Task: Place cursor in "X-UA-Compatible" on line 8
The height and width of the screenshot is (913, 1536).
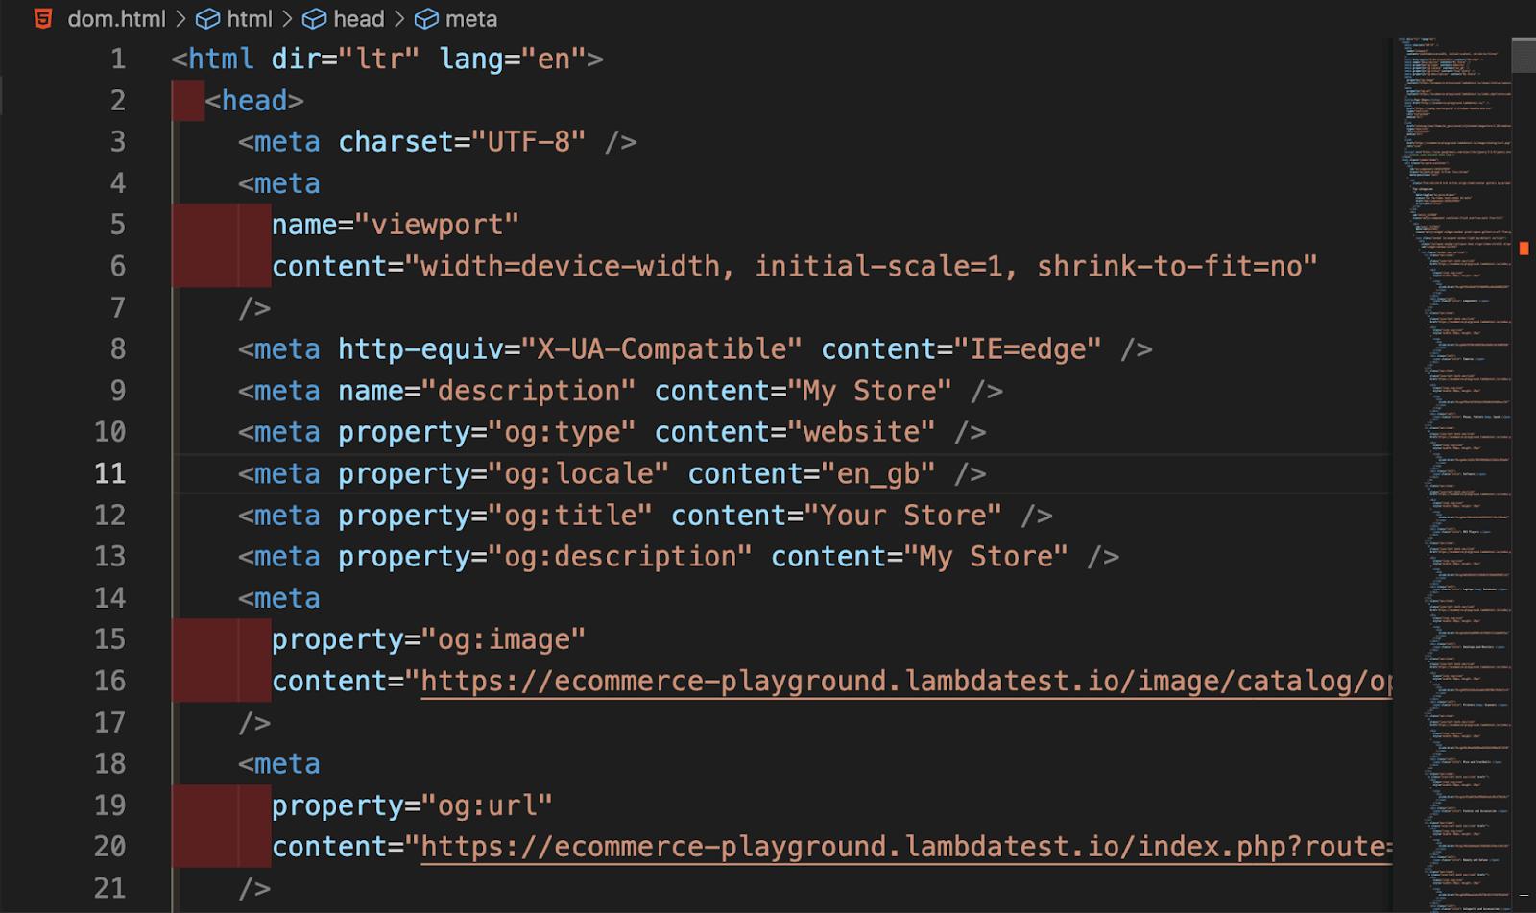Action: coord(660,349)
